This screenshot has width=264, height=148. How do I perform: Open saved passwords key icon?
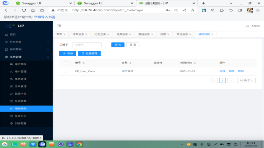pos(168,10)
